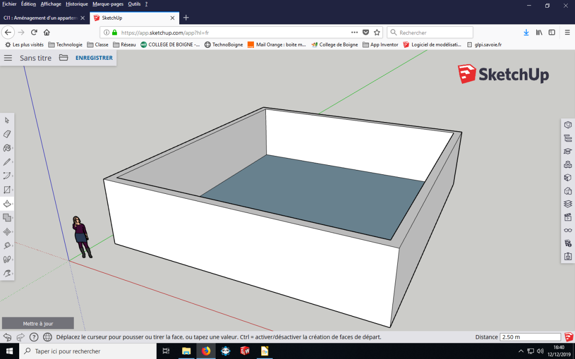Screen dimensions: 575x359
Task: Pick the Eraser tool
Action: click(x=7, y=134)
